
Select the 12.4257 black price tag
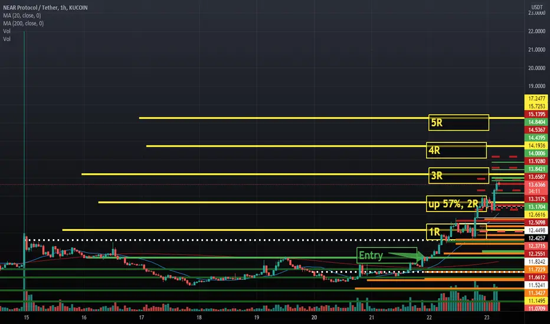[536, 238]
